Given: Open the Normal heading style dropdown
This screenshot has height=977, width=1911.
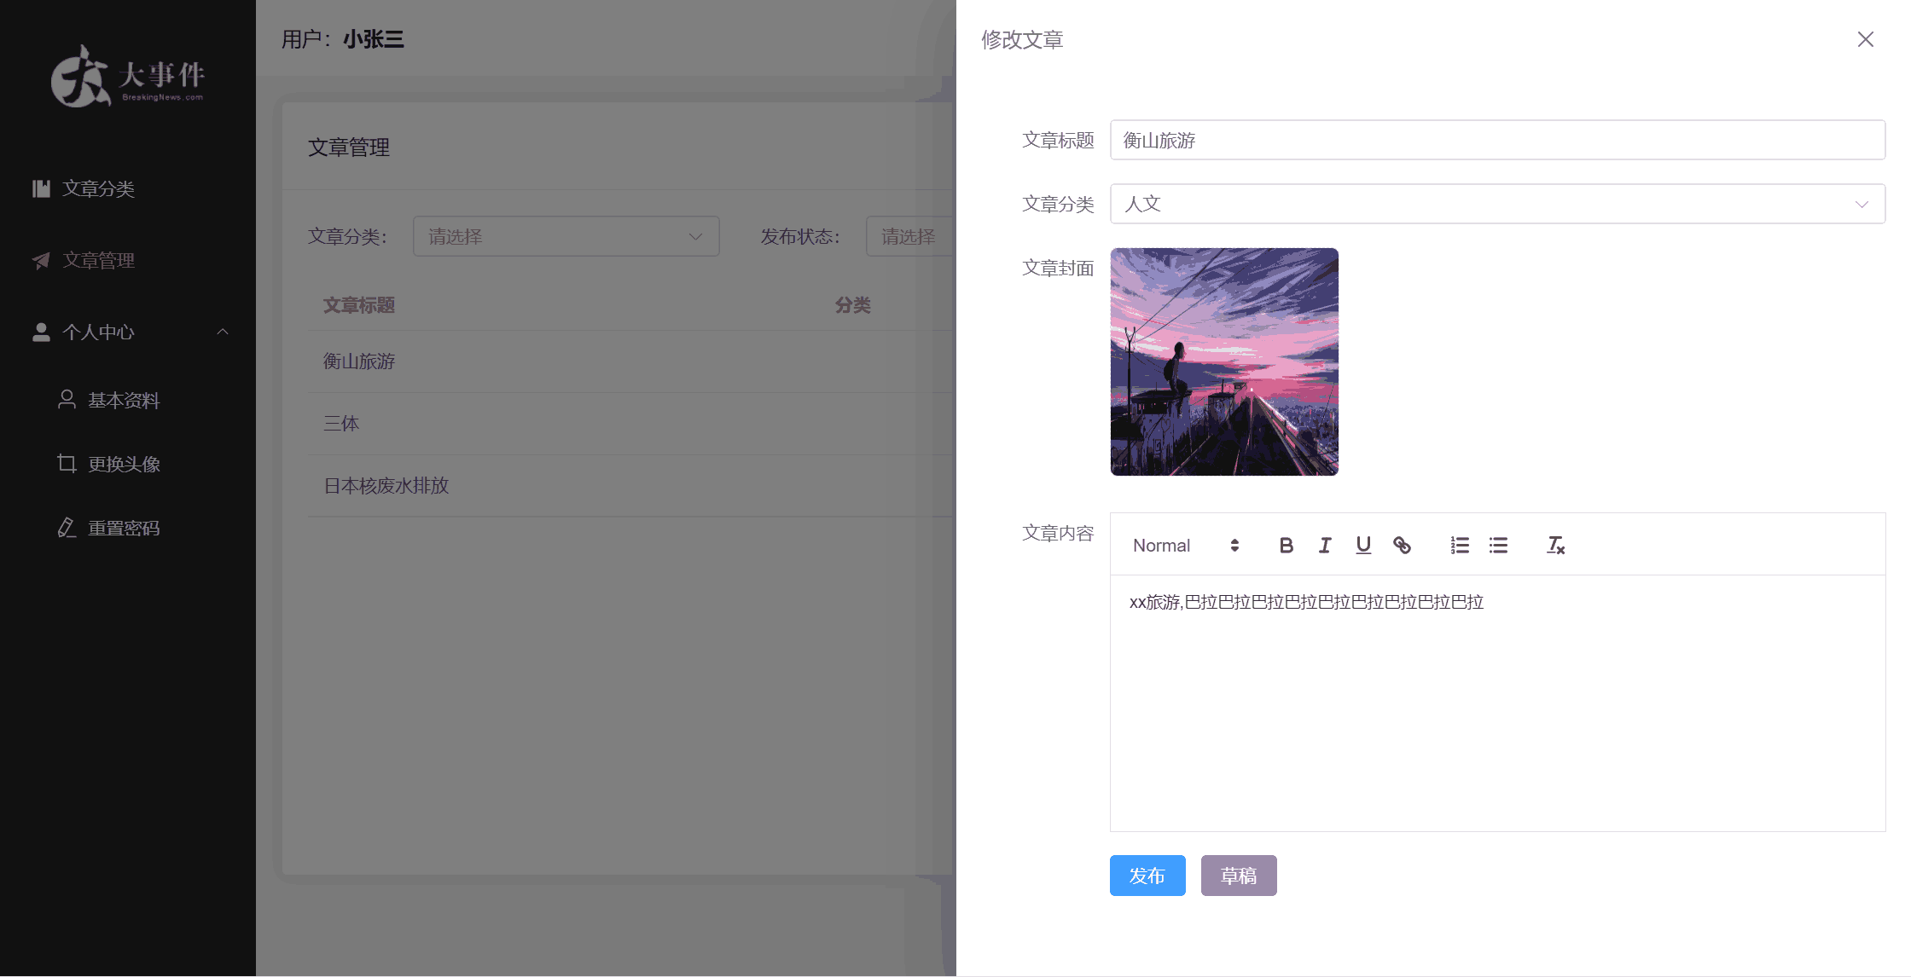Looking at the screenshot, I should click(x=1185, y=546).
